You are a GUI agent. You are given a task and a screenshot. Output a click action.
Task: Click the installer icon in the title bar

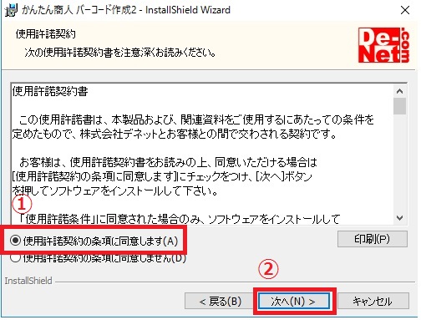[11, 10]
